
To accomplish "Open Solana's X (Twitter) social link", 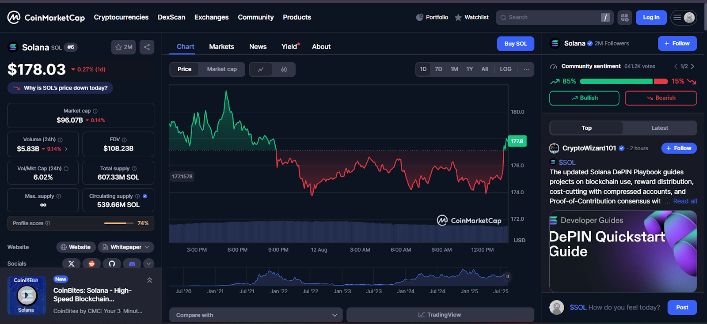I will click(71, 264).
